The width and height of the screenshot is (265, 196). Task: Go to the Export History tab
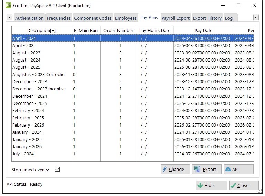[x=207, y=18]
